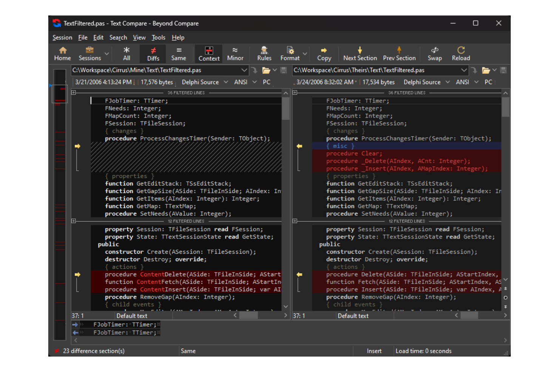This screenshot has height=372, width=559.
Task: Reload the compared files
Action: coord(461,54)
